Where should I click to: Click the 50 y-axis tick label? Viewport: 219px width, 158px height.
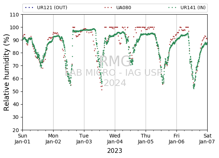(x=16, y=91)
